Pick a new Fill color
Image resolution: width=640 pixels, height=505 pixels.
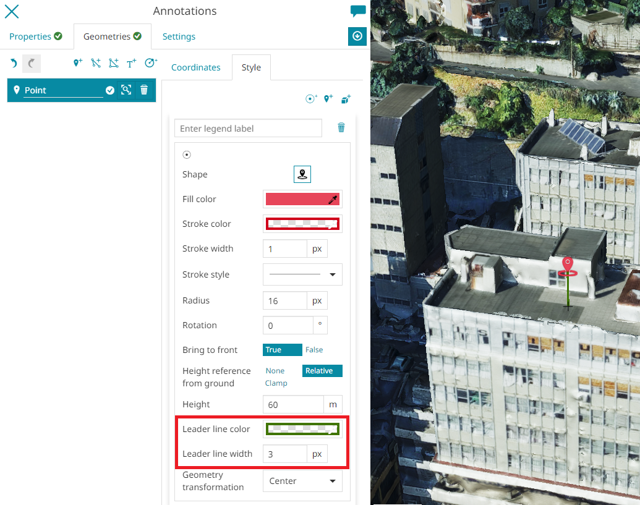302,199
